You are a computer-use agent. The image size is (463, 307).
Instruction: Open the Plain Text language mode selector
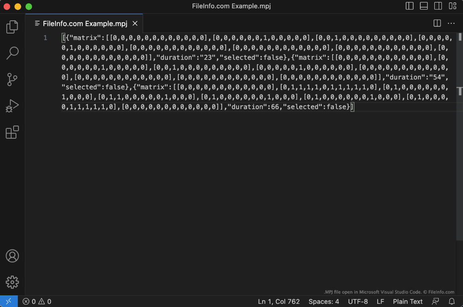click(x=408, y=301)
